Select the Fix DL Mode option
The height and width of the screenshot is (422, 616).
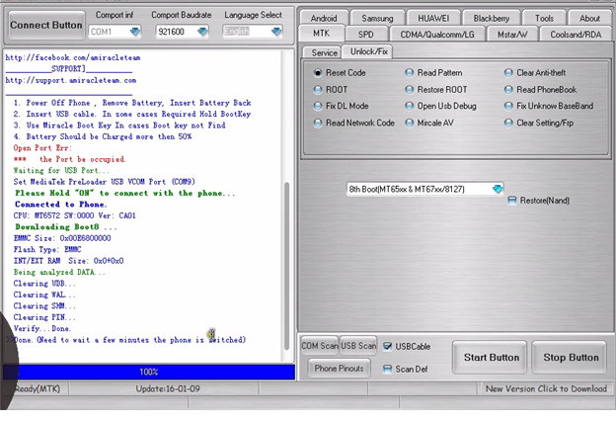pyautogui.click(x=318, y=106)
